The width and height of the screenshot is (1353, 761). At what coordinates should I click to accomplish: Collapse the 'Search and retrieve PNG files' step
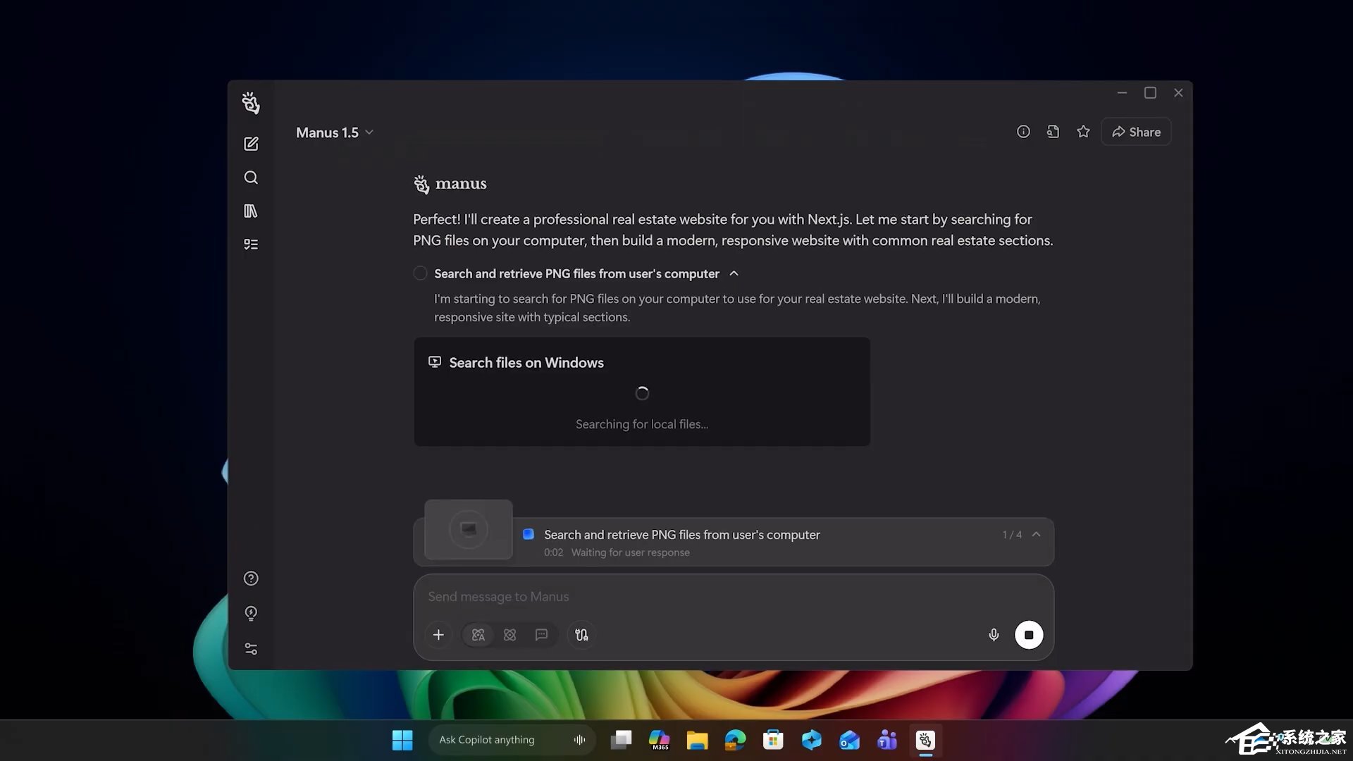[734, 273]
